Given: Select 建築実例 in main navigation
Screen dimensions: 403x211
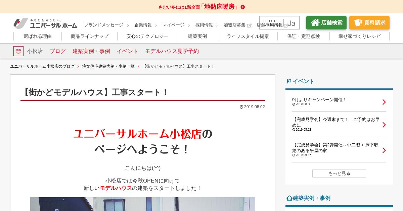Looking at the screenshot, I should coord(197,36).
